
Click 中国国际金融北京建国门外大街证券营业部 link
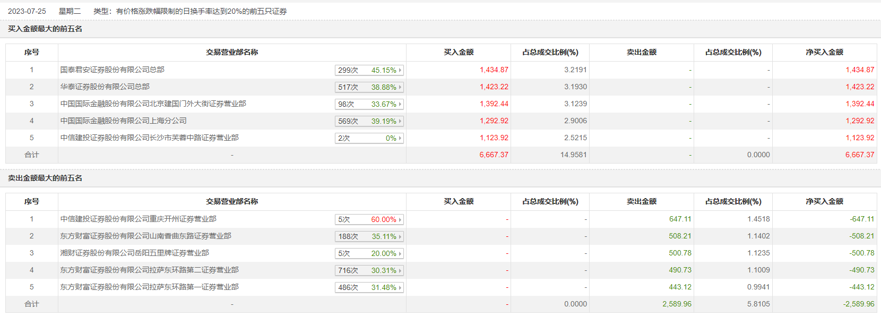(153, 104)
